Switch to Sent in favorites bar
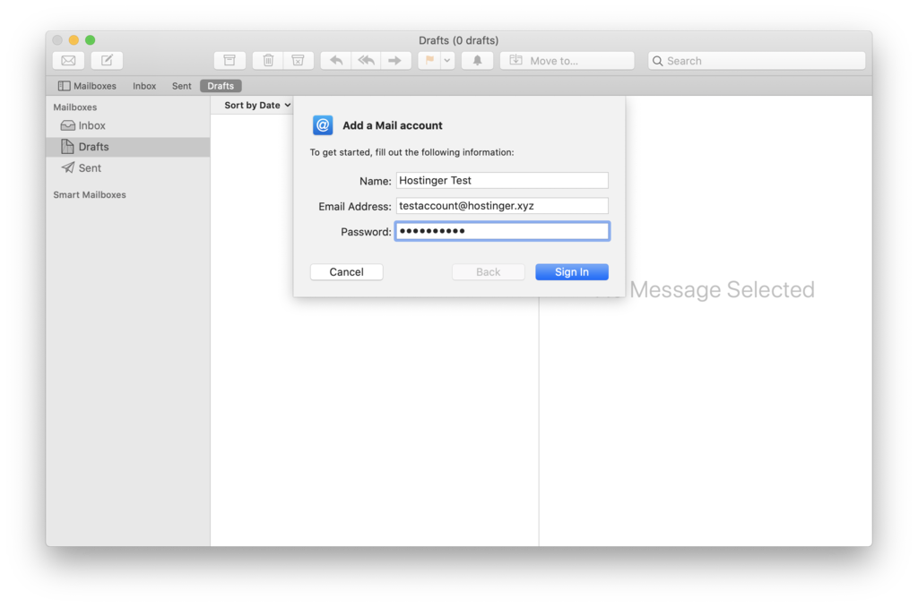The image size is (918, 607). pyautogui.click(x=181, y=86)
